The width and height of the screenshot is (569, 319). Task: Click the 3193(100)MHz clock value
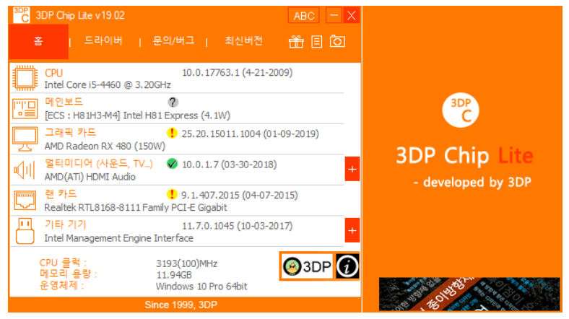[x=186, y=263]
